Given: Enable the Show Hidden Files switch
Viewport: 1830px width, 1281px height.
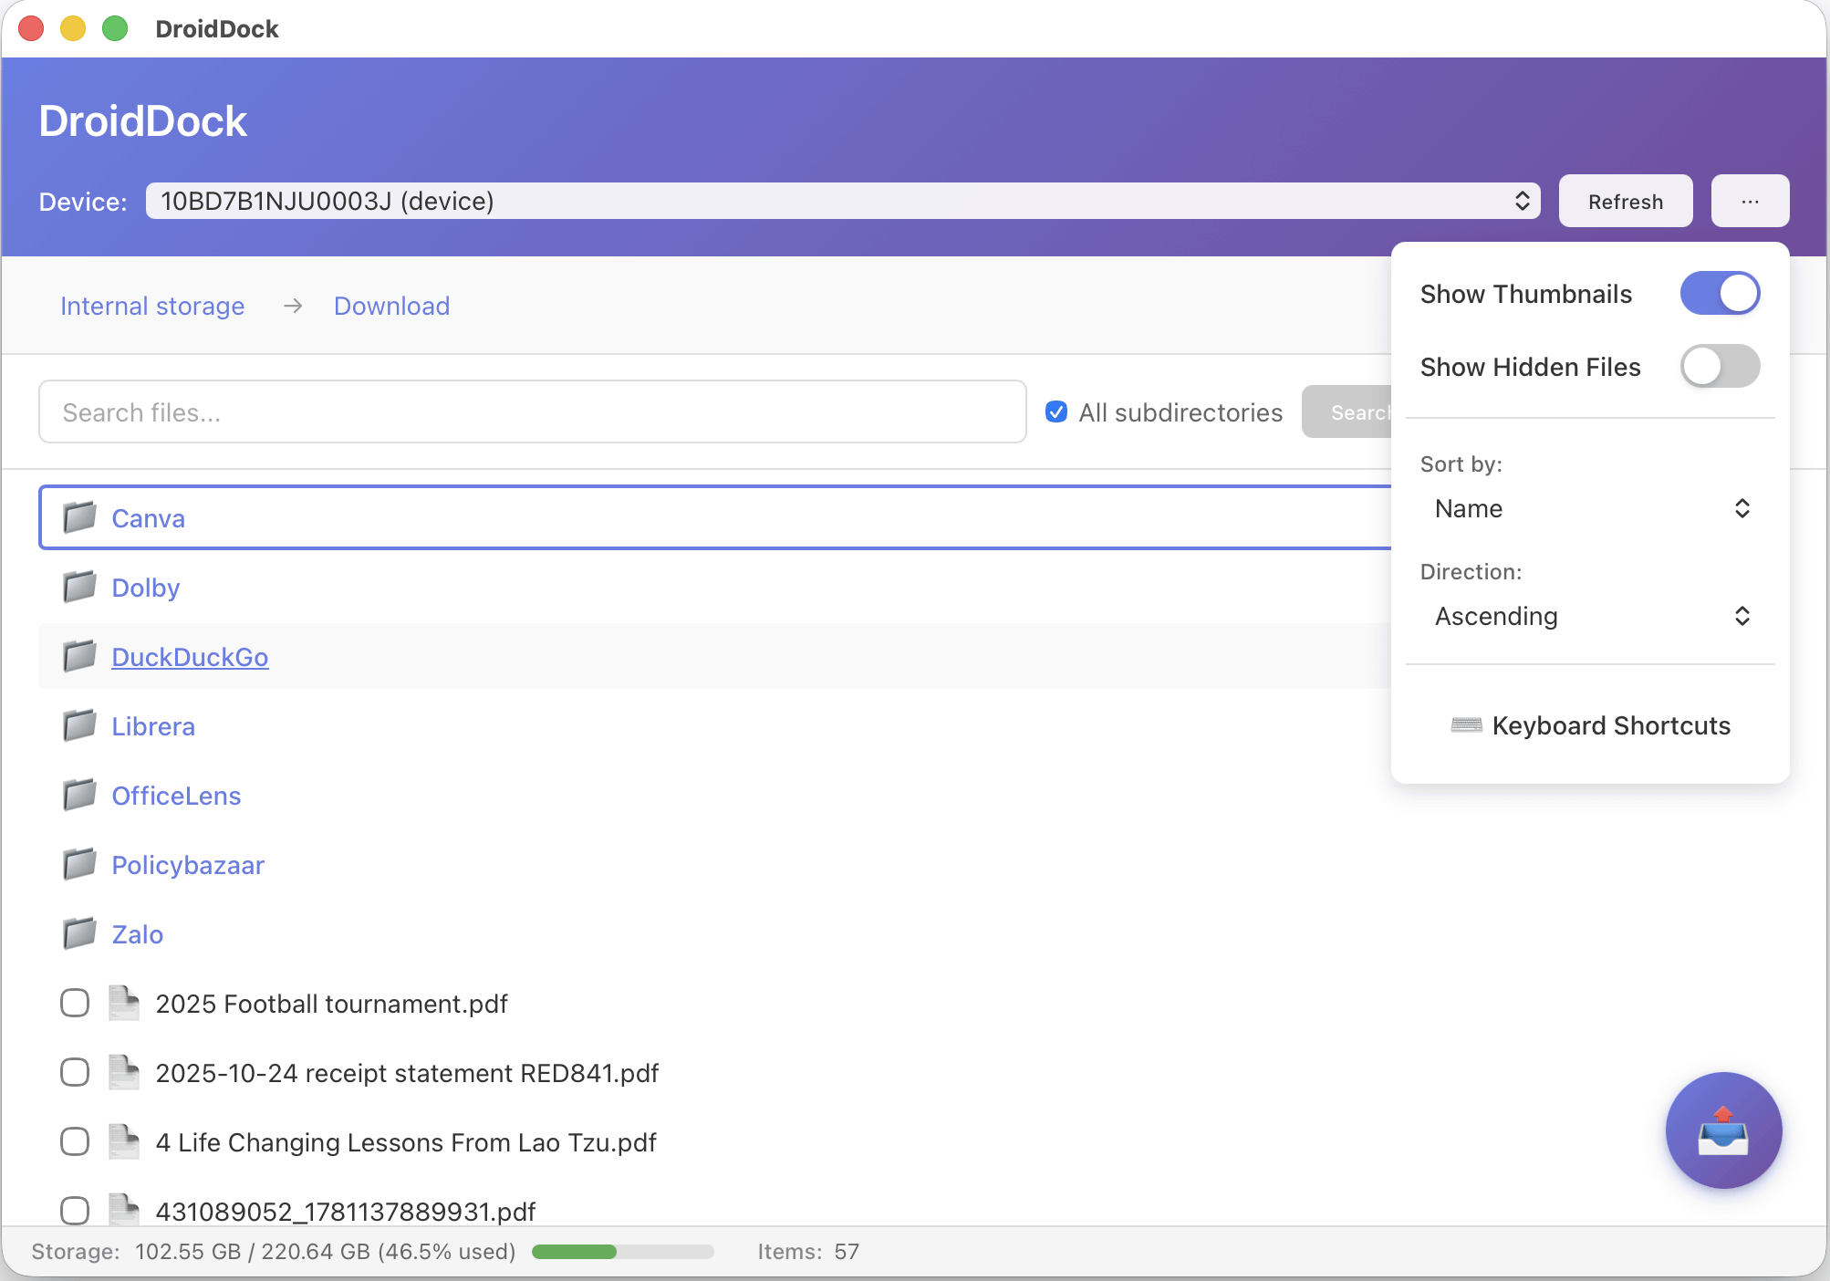Looking at the screenshot, I should tap(1720, 367).
